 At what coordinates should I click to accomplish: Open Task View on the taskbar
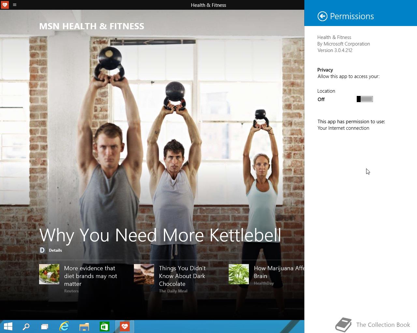(45, 326)
